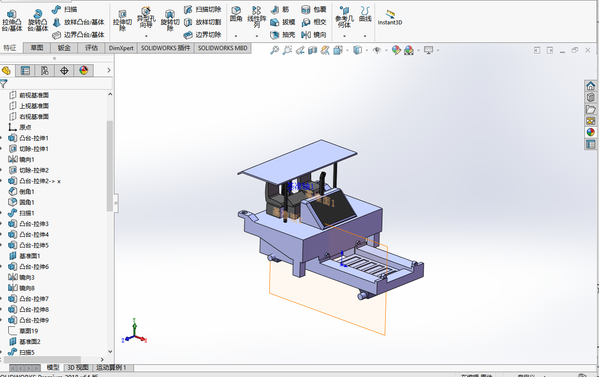Screen dimensions: 599x377
Task: Open 圆角 fillet dropdown arrow
Action: coord(236,36)
